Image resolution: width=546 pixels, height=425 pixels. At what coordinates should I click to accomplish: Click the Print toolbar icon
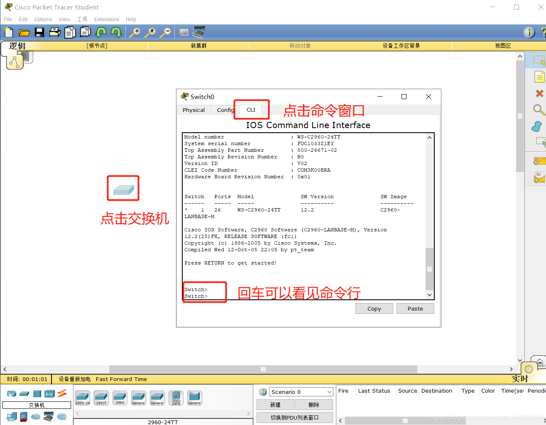point(55,32)
